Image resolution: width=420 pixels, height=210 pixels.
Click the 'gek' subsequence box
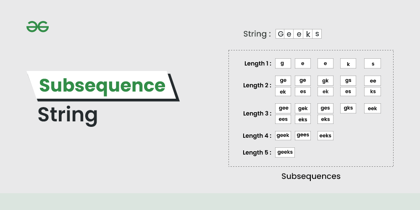point(302,108)
